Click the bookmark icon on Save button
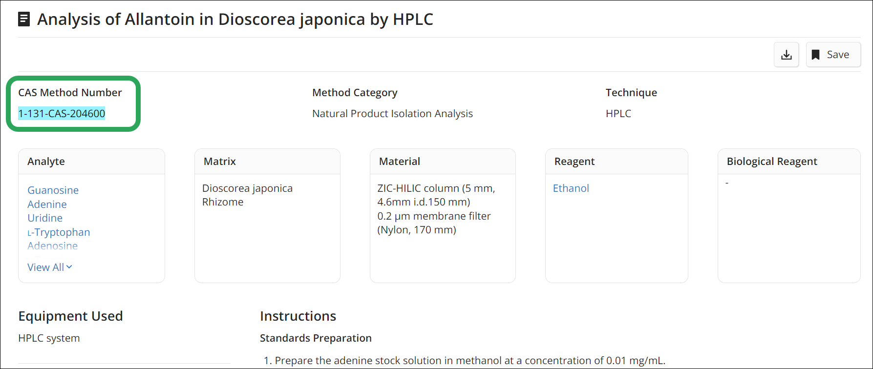The width and height of the screenshot is (873, 369). pyautogui.click(x=815, y=55)
